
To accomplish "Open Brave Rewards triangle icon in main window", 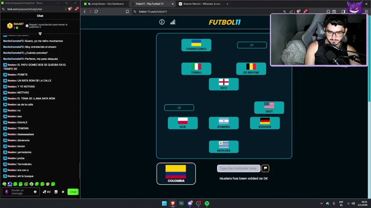I will [x=305, y=12].
